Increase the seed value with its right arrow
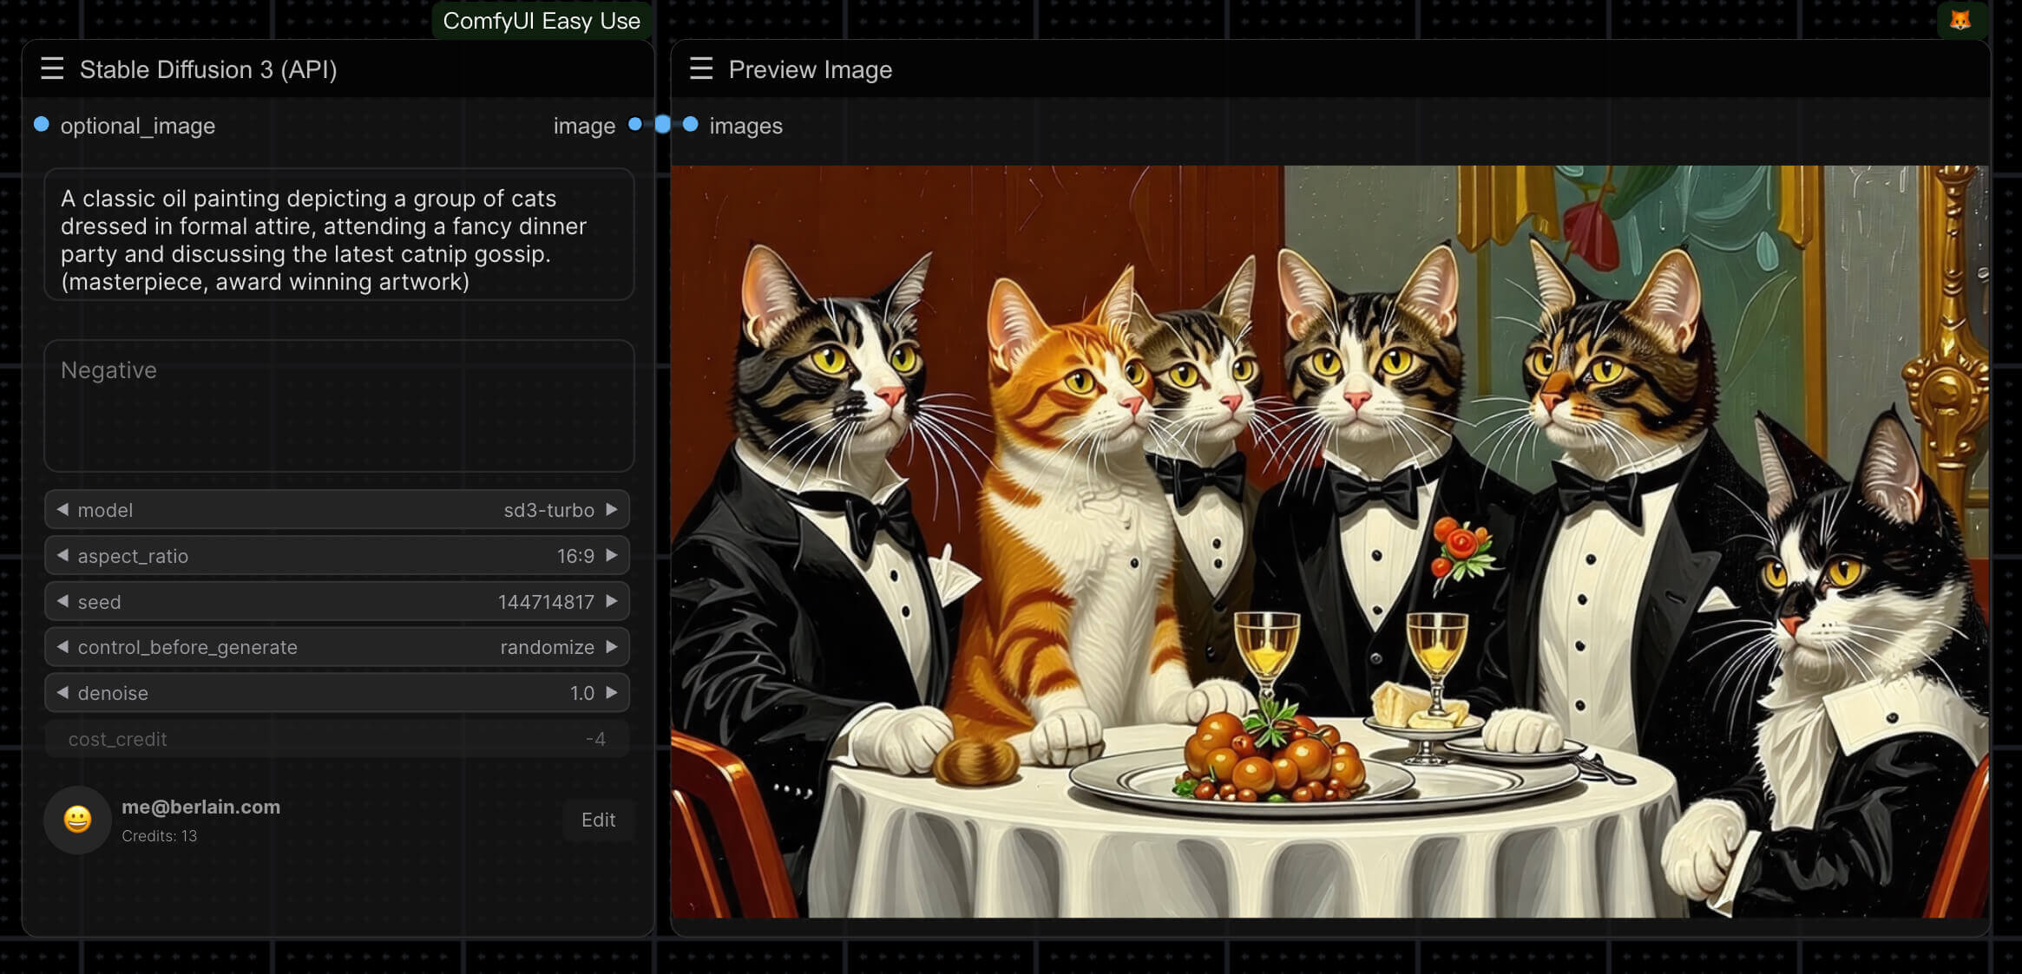 tap(612, 601)
